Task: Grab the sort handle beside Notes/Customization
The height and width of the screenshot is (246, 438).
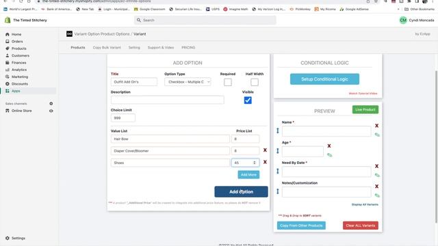Action: point(278,191)
